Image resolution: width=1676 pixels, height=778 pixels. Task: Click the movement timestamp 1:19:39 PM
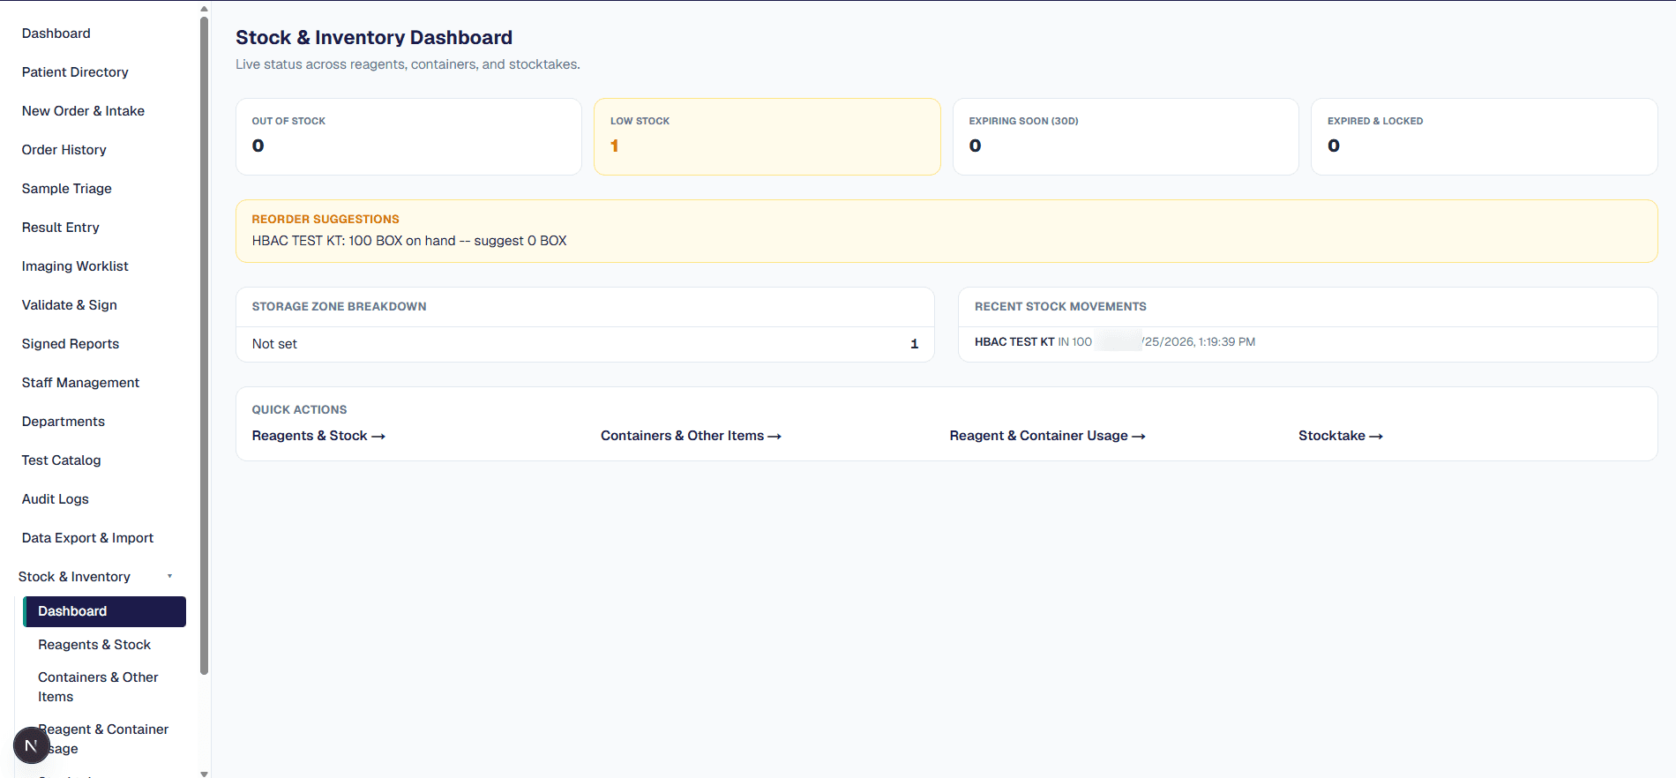pos(1227,342)
